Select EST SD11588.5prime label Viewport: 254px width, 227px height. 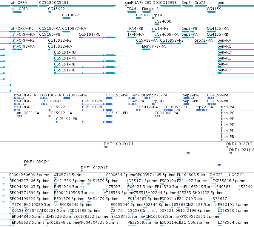point(85,211)
